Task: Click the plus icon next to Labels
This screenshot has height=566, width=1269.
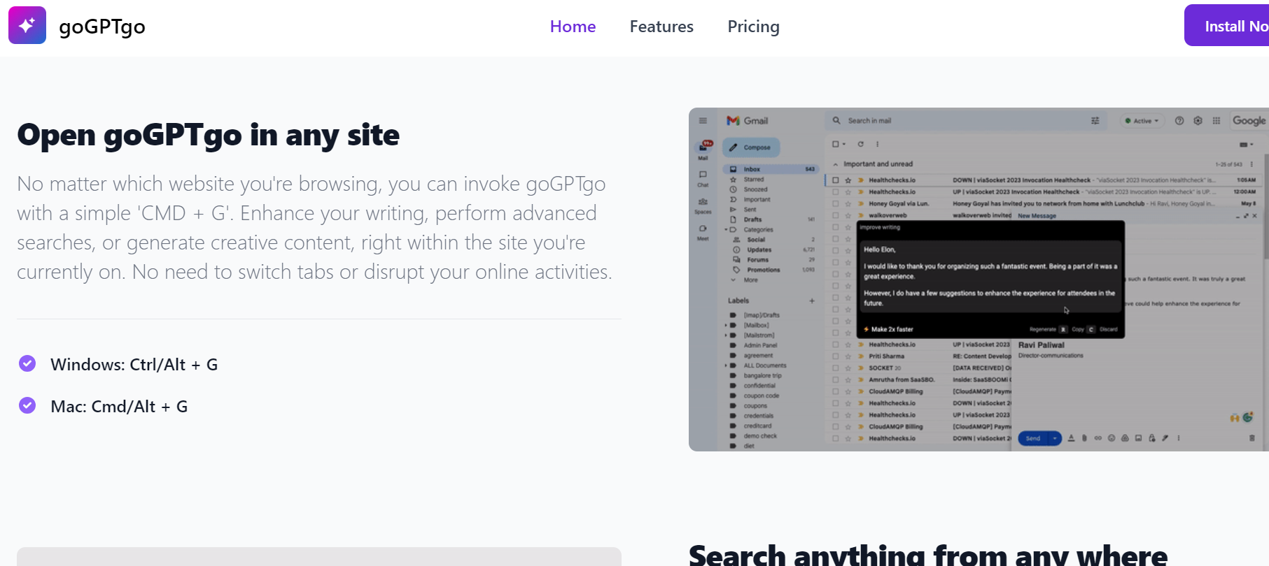Action: click(x=812, y=300)
